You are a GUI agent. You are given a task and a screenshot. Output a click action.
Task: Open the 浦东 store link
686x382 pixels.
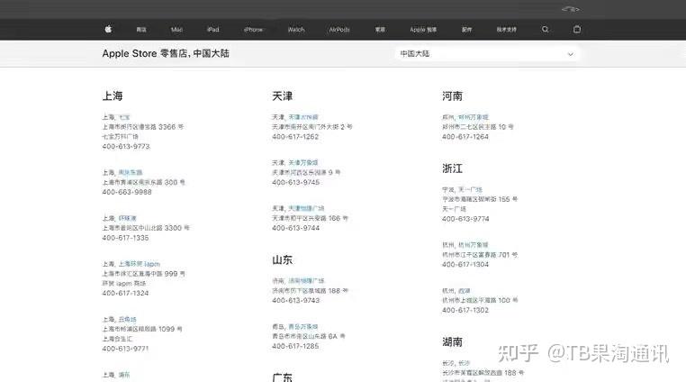(124, 375)
